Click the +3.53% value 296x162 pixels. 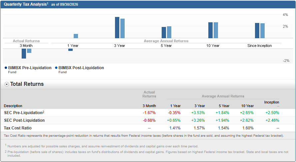tap(198, 113)
